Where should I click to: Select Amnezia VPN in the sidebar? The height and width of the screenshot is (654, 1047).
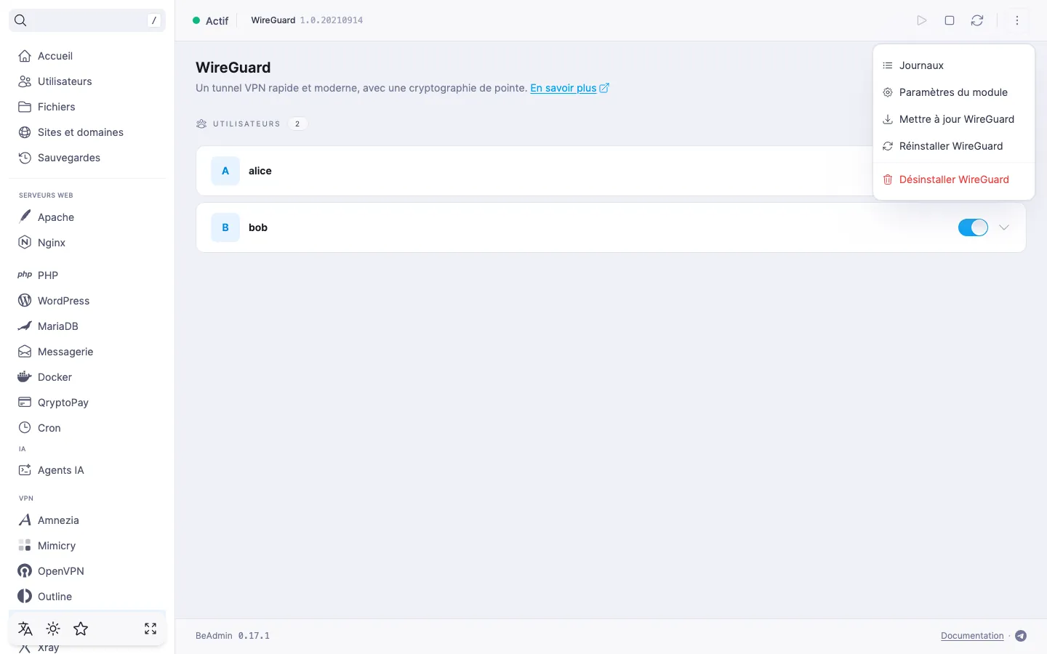(x=87, y=520)
